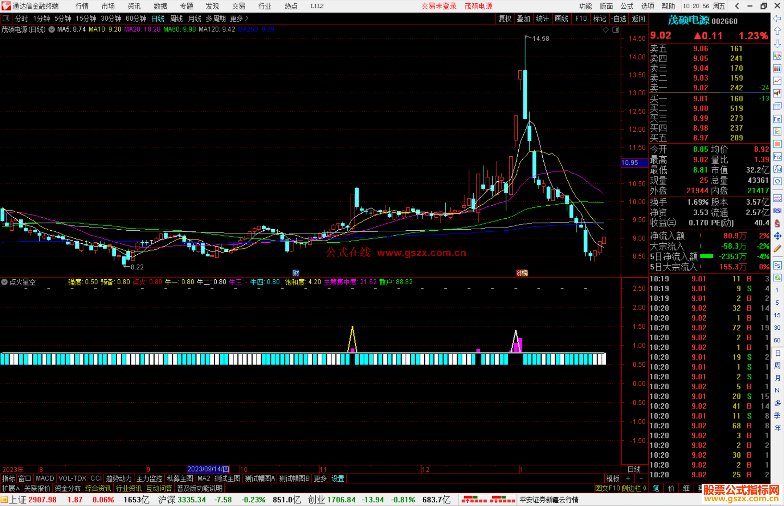
Task: Click the four-way move arrows icon
Action: coord(777,236)
